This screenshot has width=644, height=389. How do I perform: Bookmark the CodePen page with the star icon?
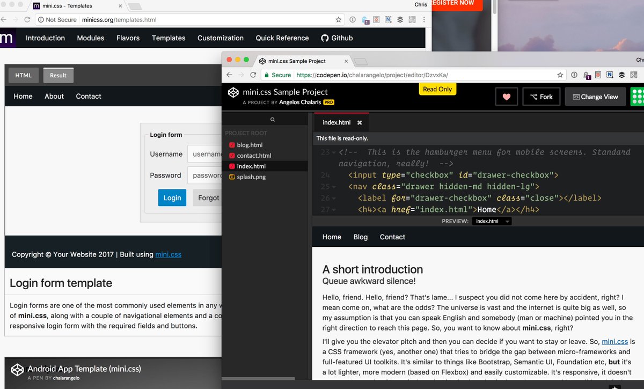tap(560, 75)
